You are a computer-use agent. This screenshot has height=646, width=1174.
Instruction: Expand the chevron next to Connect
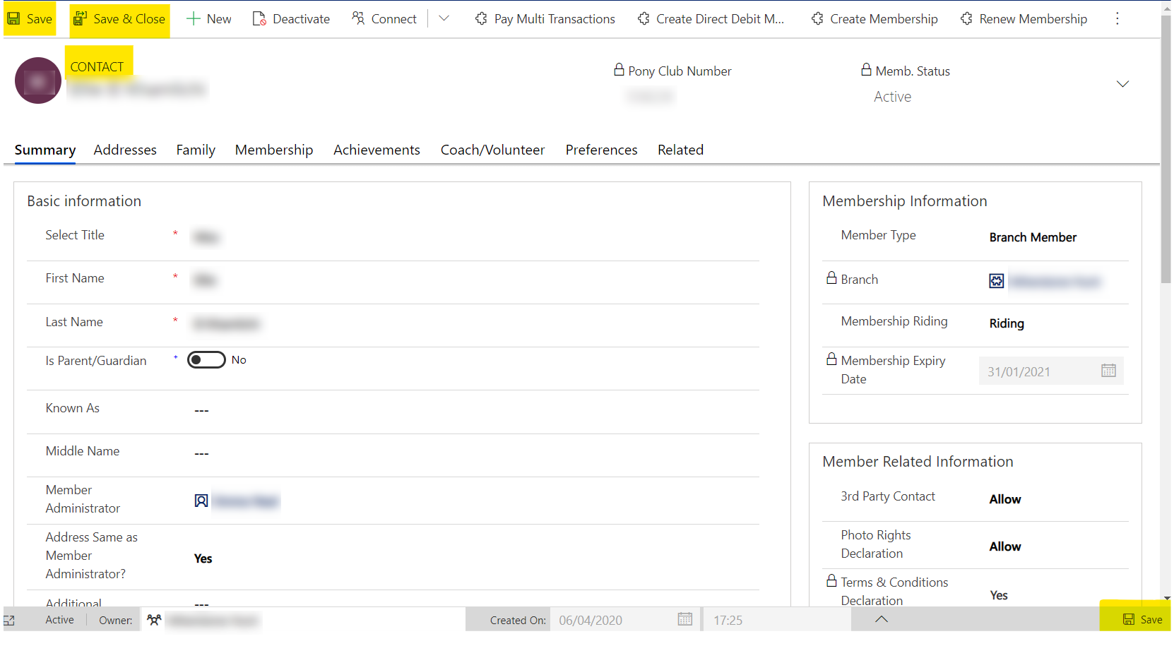[x=444, y=18]
